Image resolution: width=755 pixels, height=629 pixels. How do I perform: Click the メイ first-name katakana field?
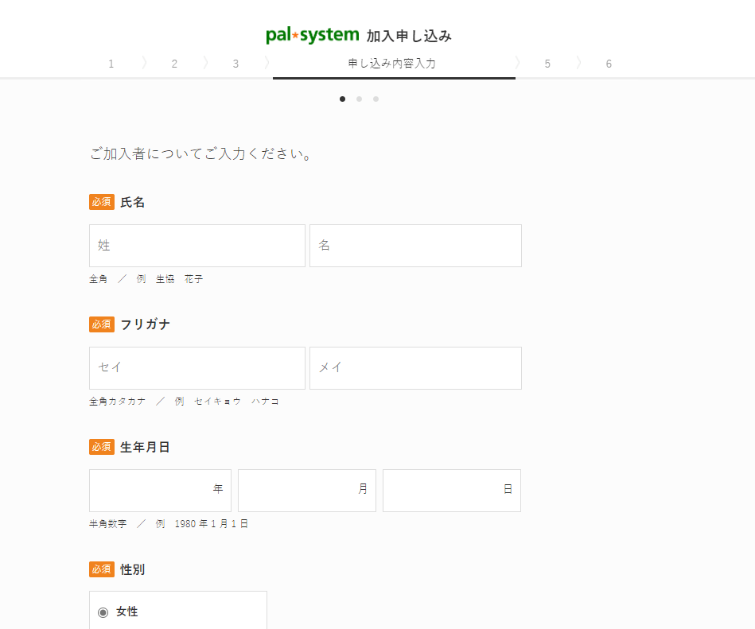[415, 368]
